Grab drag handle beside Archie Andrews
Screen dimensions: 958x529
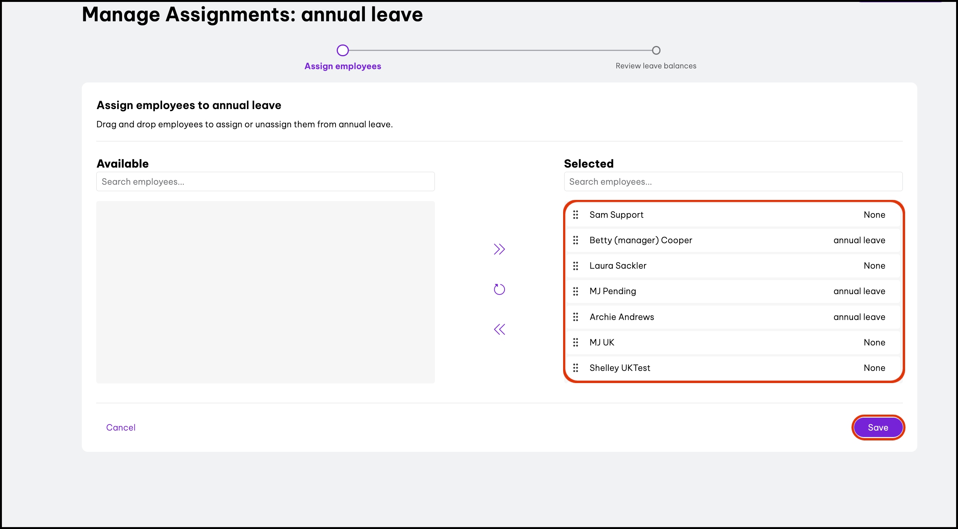(x=576, y=317)
